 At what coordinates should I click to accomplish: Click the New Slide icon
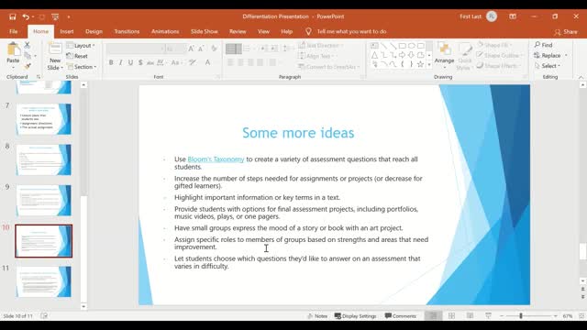(55, 49)
